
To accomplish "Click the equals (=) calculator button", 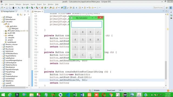I will click(90, 55).
